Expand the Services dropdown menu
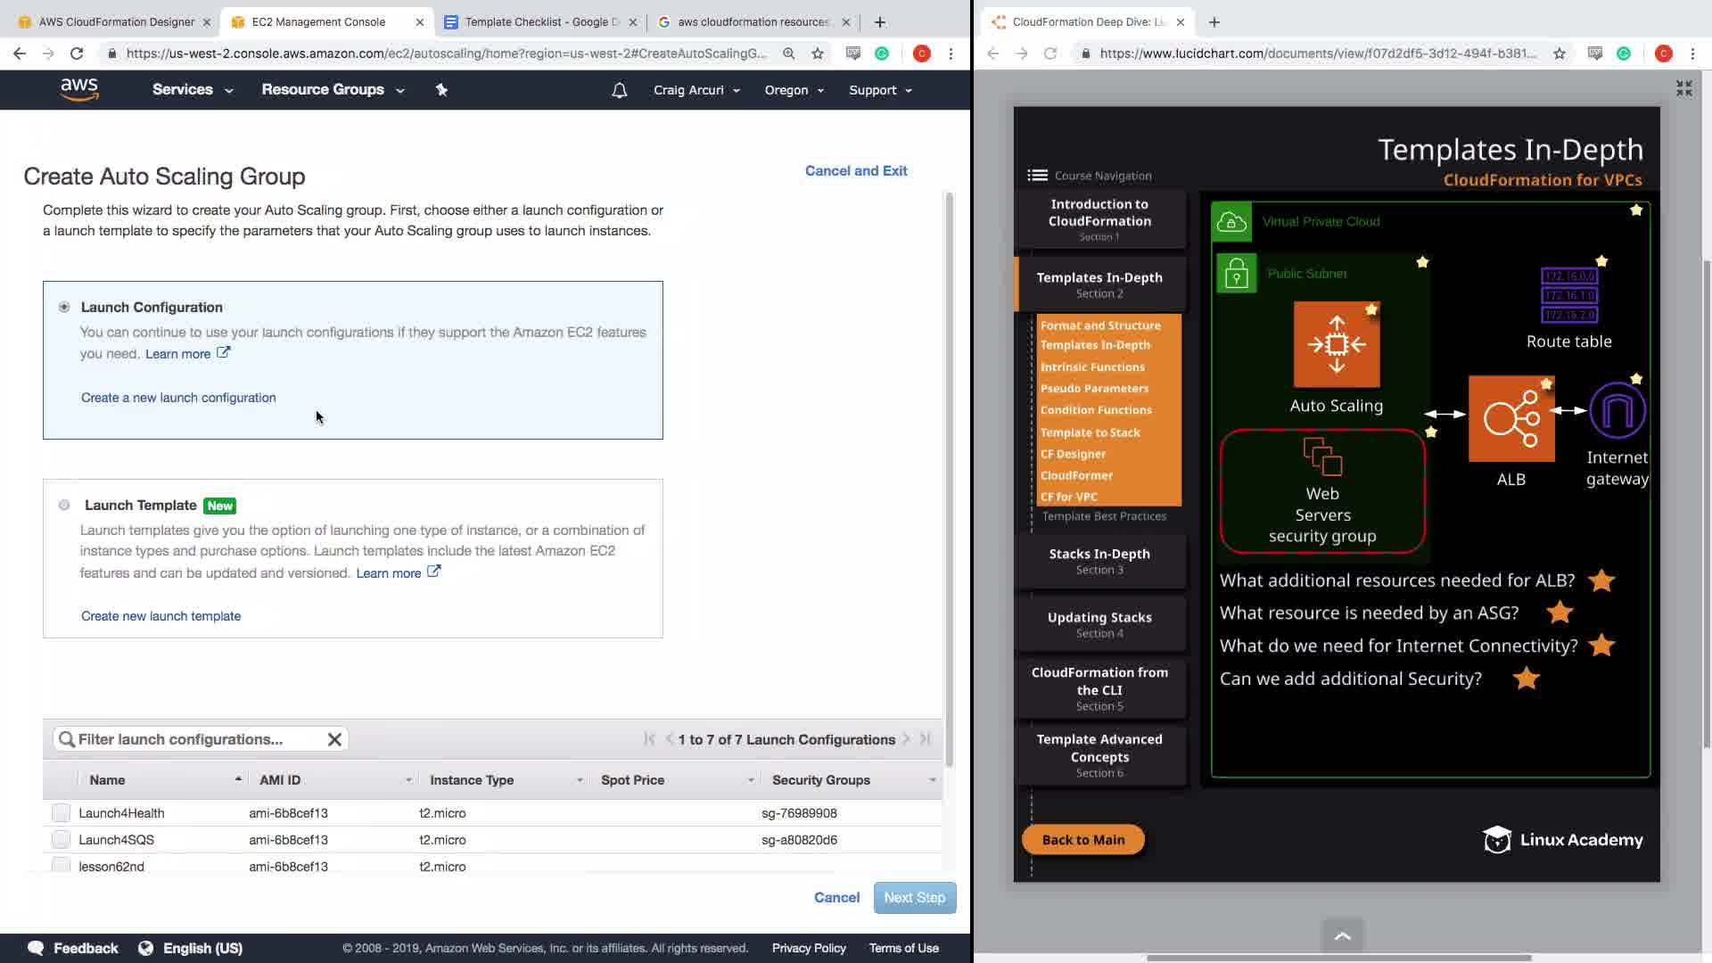 [x=192, y=90]
